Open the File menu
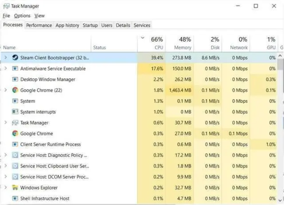The height and width of the screenshot is (205, 284). [x=6, y=16]
